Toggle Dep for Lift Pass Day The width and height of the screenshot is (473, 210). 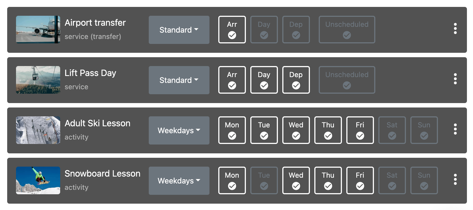(296, 80)
